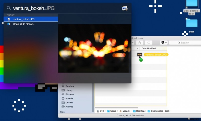201x121 pixels.
Task: Open AirDrop in Finder sidebar
Action: click(x=69, y=106)
